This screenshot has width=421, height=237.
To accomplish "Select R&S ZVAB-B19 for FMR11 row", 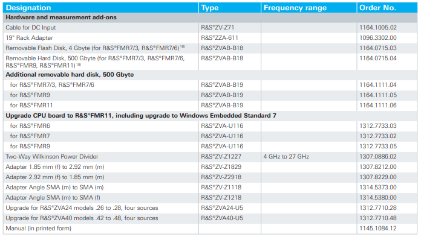I will [211, 106].
